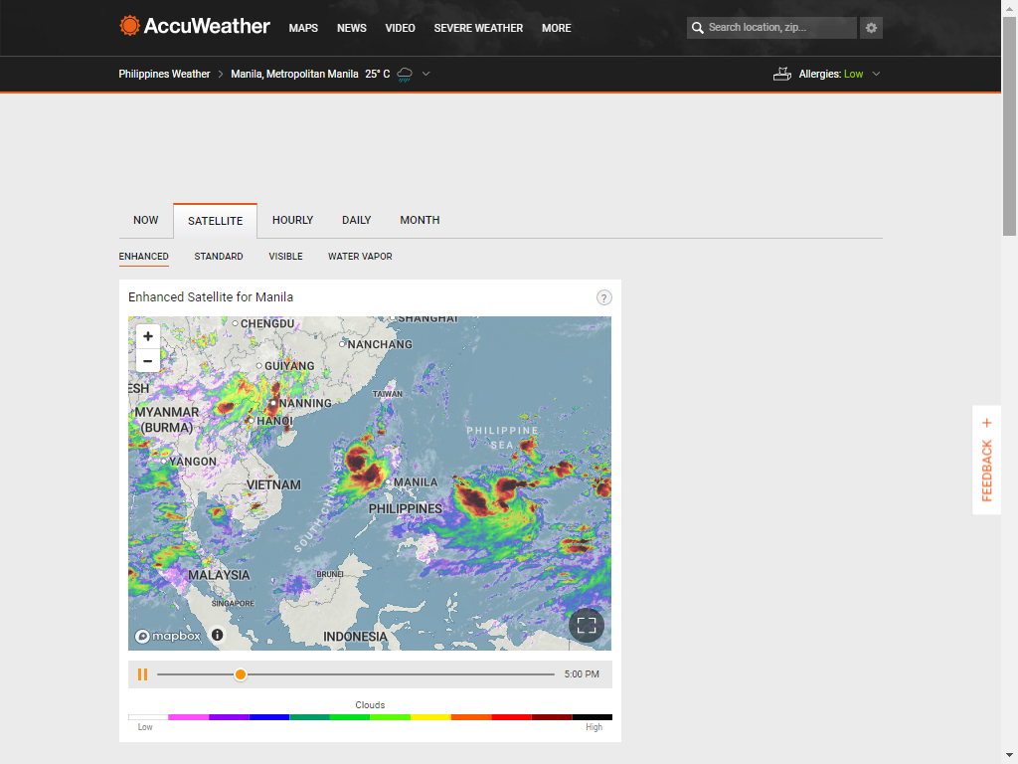Image resolution: width=1018 pixels, height=764 pixels.
Task: Expand the Manila location dropdown chevron
Action: pos(425,74)
